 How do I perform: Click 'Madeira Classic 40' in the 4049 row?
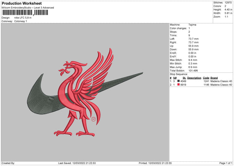point(221,81)
